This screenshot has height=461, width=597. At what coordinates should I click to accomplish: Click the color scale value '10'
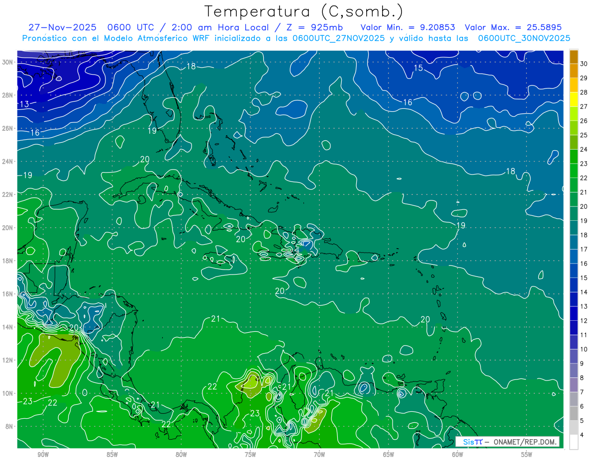[584, 349]
